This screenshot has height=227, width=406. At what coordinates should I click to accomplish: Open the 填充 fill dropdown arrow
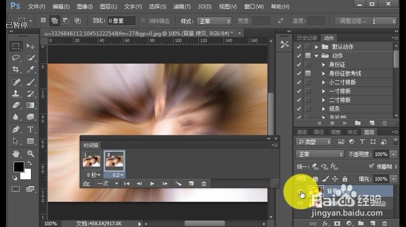(393, 179)
